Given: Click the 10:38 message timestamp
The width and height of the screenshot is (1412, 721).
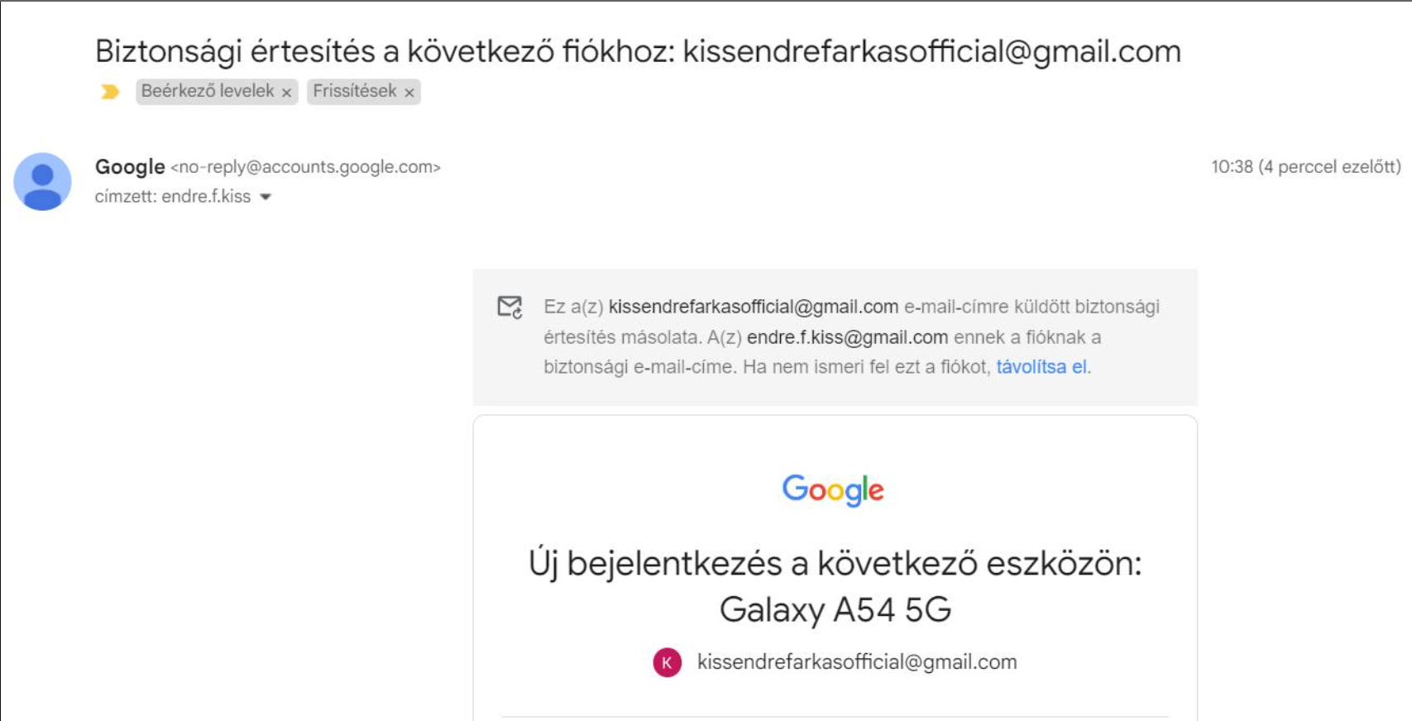Looking at the screenshot, I should pos(1306,167).
